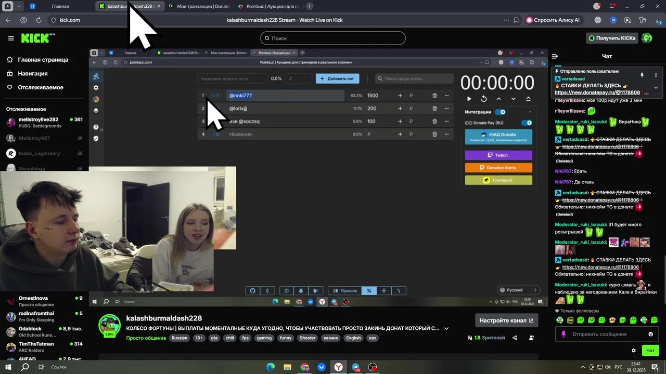
Task: Open browser translate globe icon
Action: pos(598,20)
